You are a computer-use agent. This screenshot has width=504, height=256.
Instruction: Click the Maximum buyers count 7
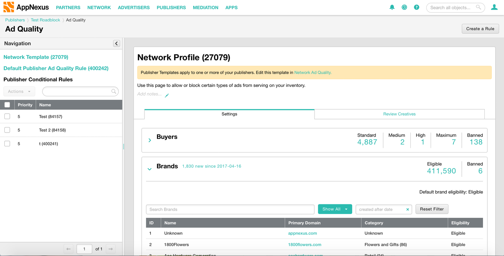pos(454,142)
